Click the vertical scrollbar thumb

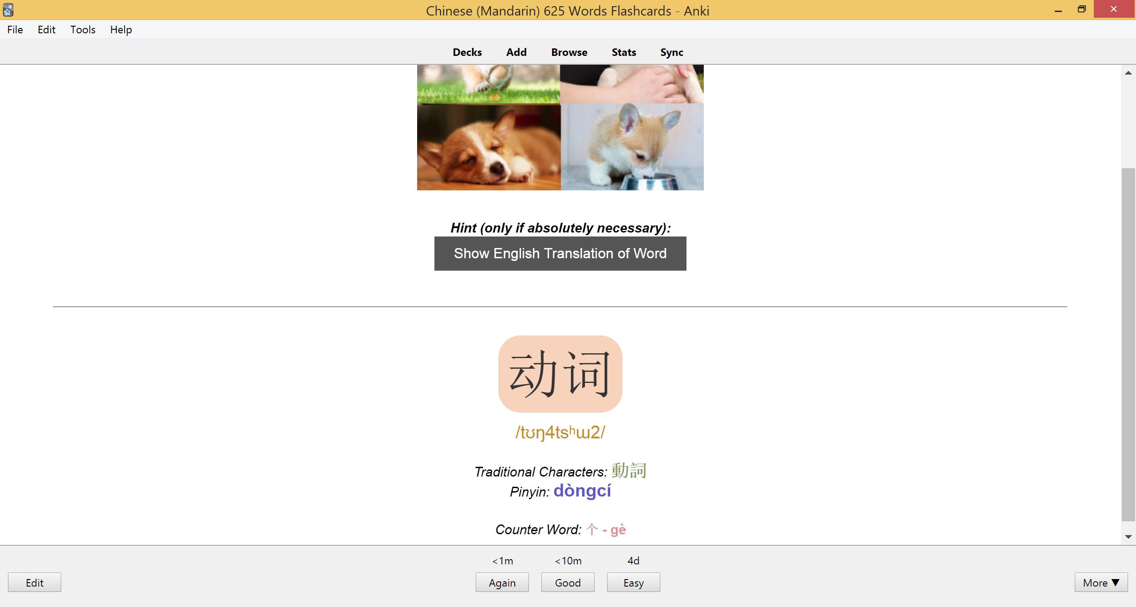1128,344
